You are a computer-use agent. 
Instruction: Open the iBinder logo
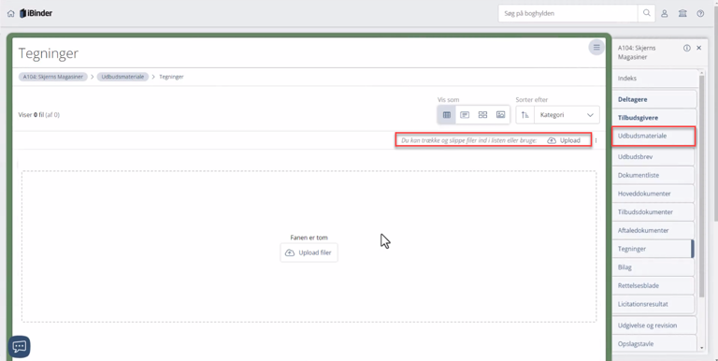[36, 13]
